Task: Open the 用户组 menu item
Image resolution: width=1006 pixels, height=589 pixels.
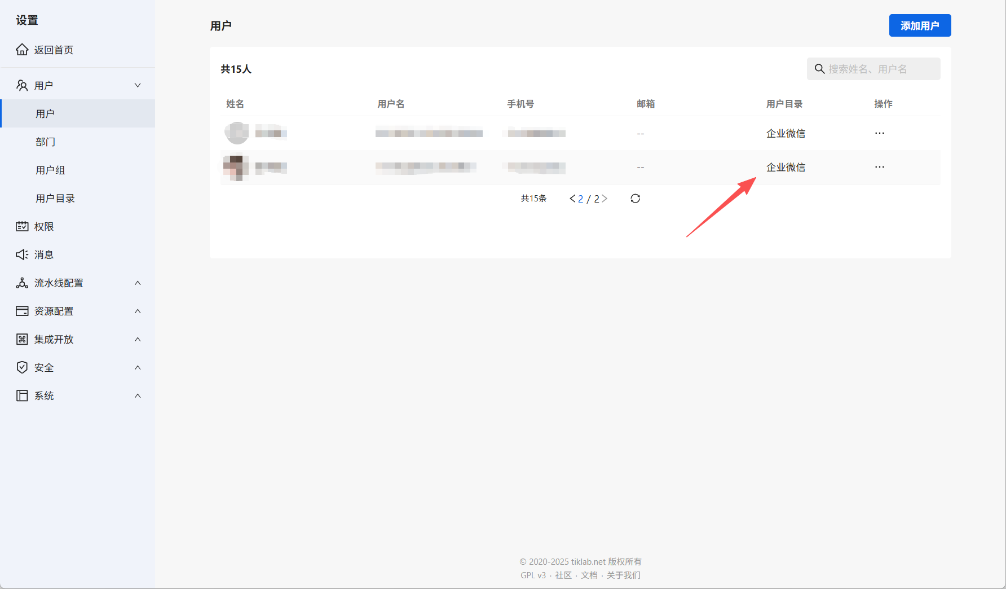Action: (50, 170)
